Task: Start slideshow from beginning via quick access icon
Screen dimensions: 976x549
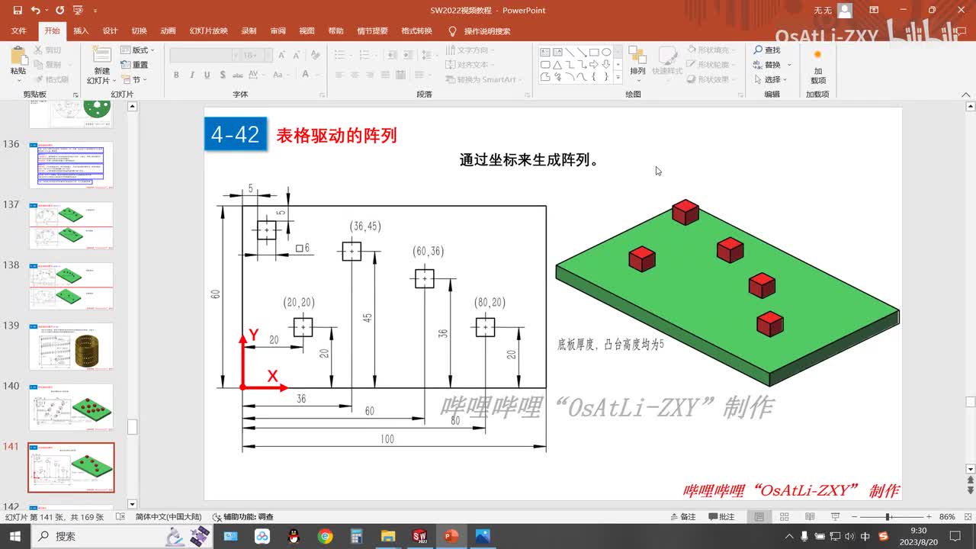Action: click(x=77, y=11)
